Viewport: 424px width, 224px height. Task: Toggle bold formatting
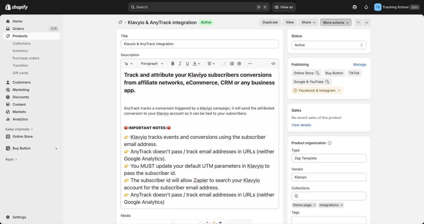point(173,64)
